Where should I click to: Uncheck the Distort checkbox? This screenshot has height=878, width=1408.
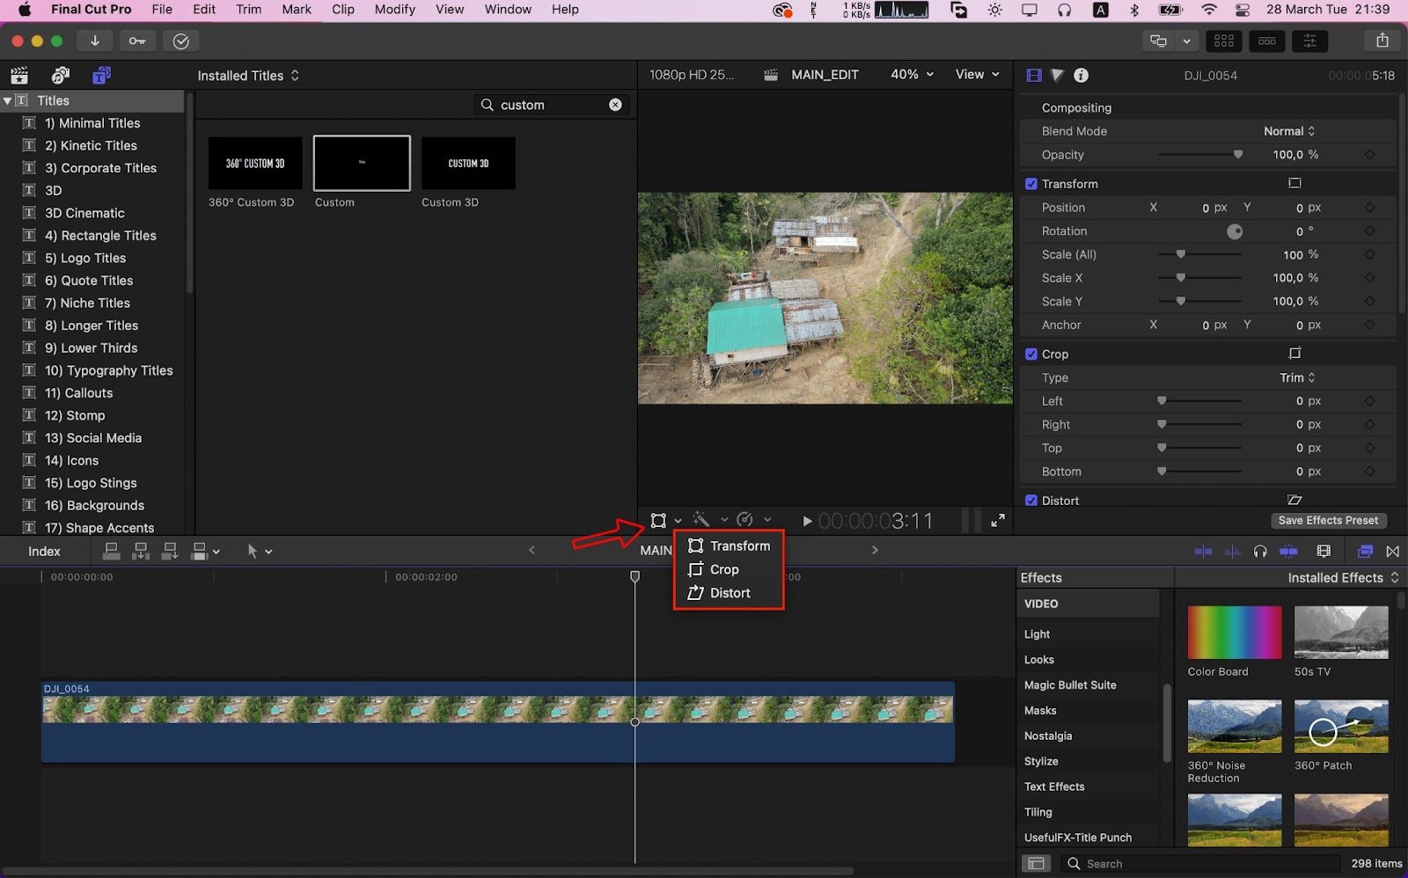pyautogui.click(x=1031, y=500)
